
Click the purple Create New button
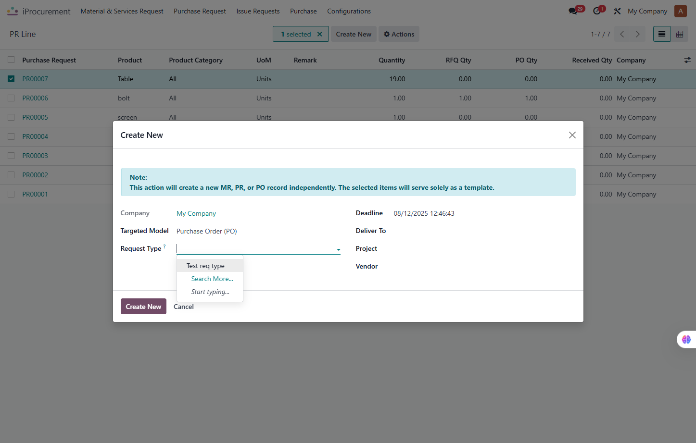coord(143,307)
